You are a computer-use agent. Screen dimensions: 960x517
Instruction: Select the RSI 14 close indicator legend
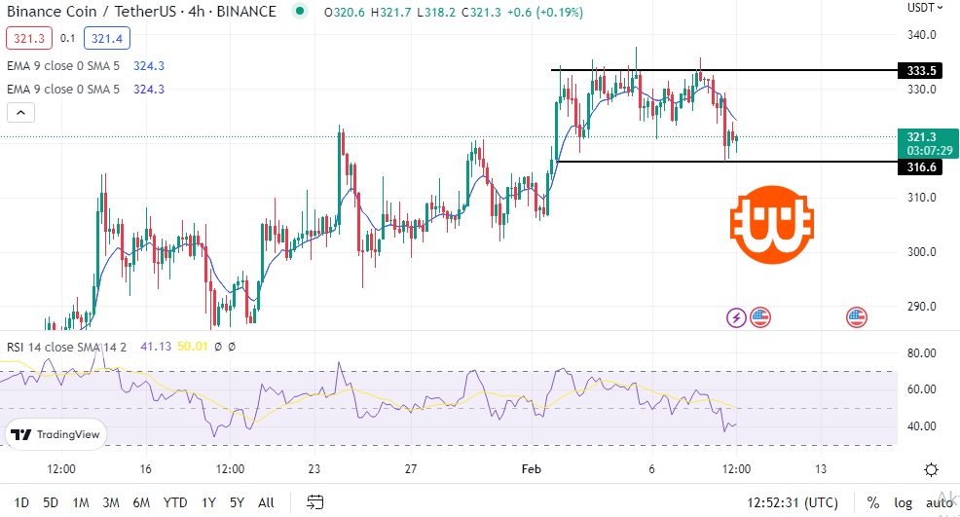[66, 347]
